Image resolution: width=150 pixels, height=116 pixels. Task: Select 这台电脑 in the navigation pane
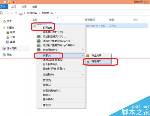click(12, 48)
